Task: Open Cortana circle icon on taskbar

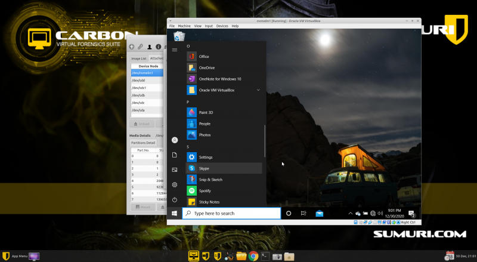Action: [x=289, y=213]
